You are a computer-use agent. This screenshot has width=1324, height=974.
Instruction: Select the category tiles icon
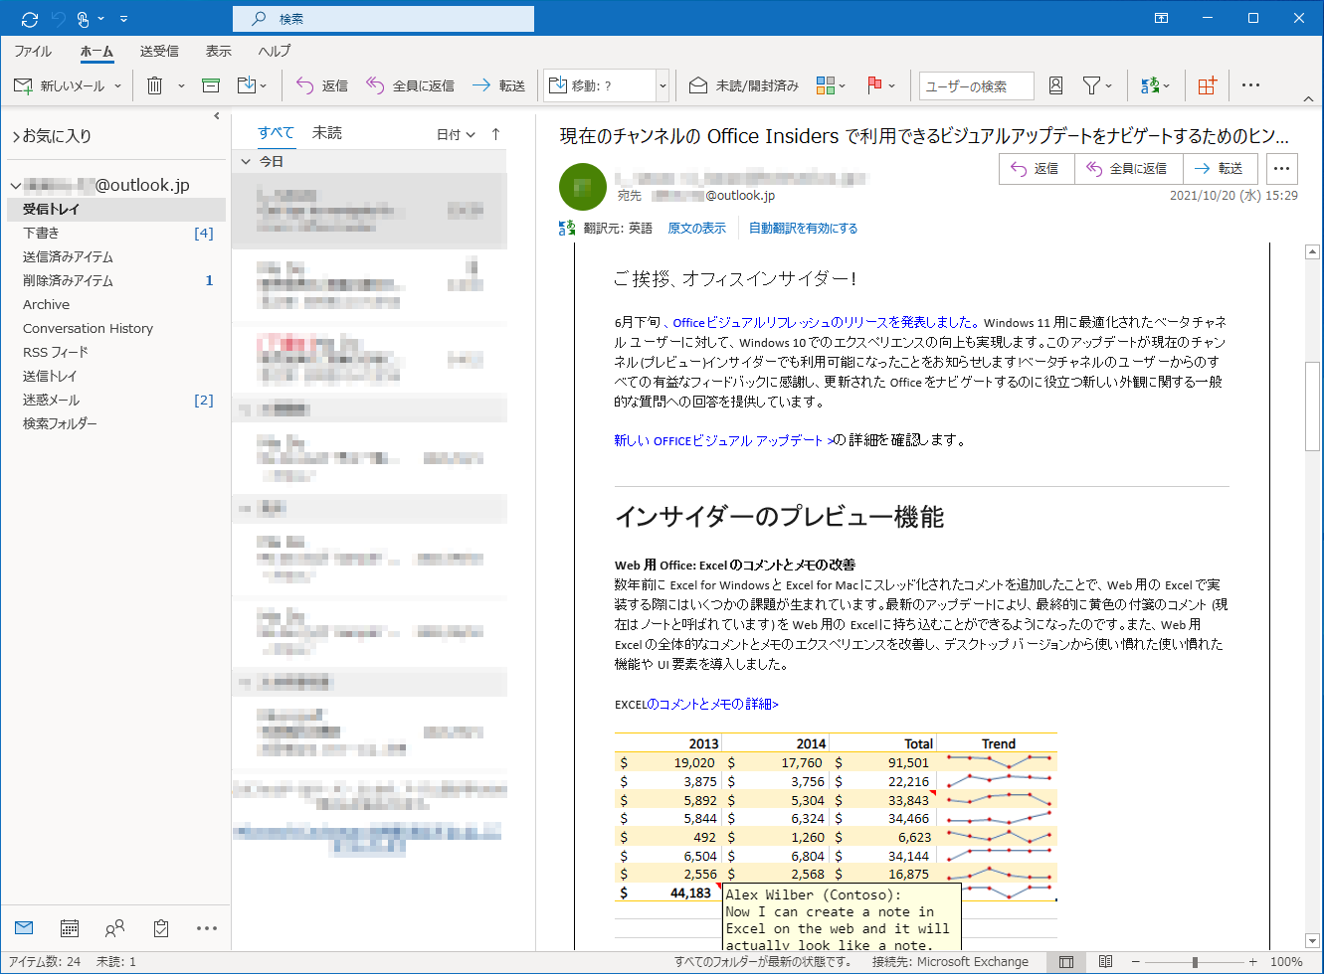827,85
